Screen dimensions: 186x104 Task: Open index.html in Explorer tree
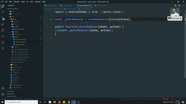[x=16, y=73]
